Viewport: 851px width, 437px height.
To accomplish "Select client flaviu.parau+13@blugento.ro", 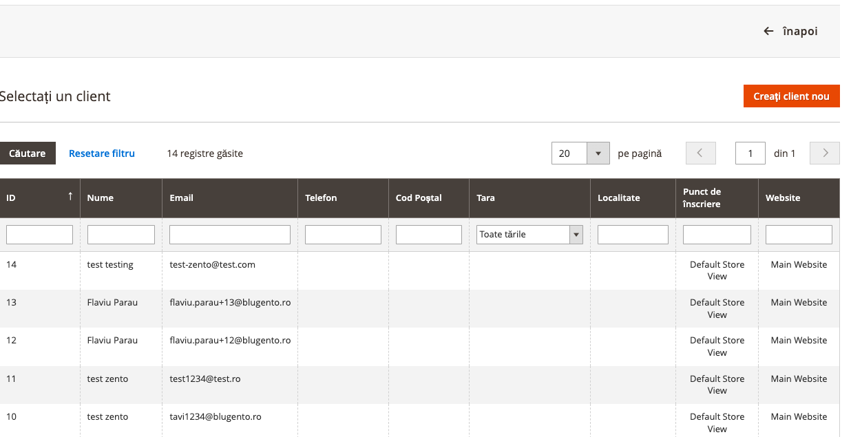I will [x=230, y=303].
